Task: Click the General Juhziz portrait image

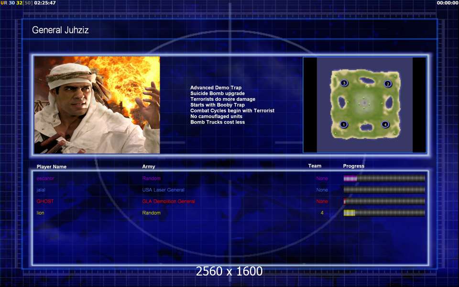Action: click(x=97, y=105)
